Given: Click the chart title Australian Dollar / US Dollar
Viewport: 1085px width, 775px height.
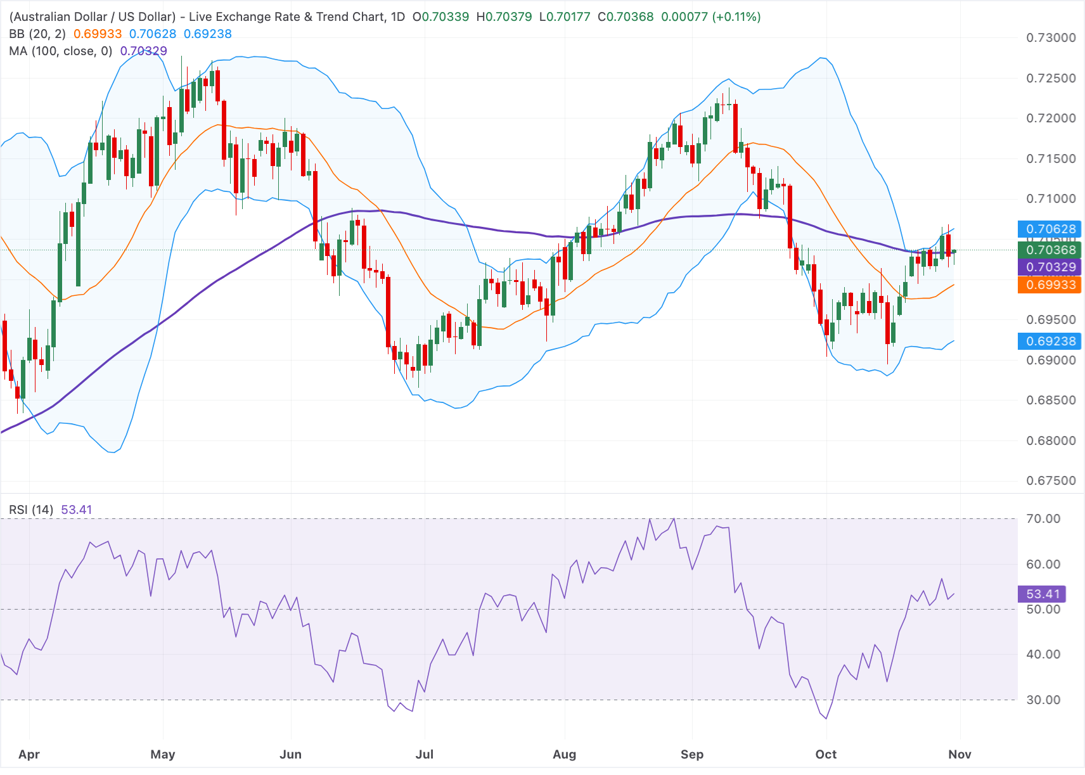Looking at the screenshot, I should tap(93, 16).
